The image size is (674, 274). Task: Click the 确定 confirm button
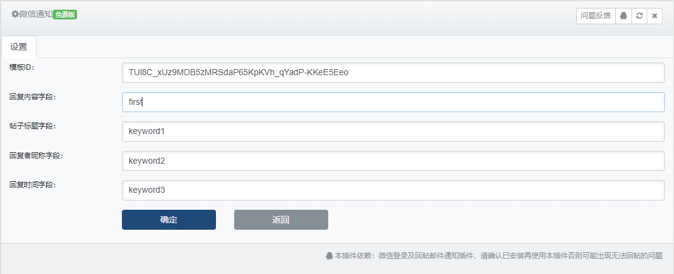click(x=169, y=219)
